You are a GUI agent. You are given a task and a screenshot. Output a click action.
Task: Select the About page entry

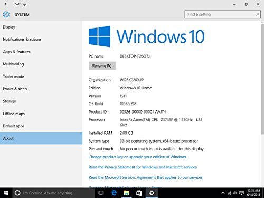point(41,138)
